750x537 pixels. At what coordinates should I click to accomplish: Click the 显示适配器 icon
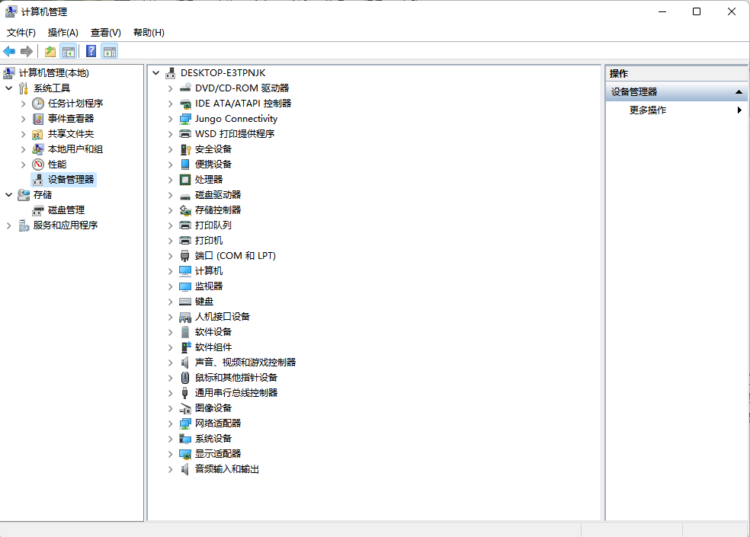point(185,454)
